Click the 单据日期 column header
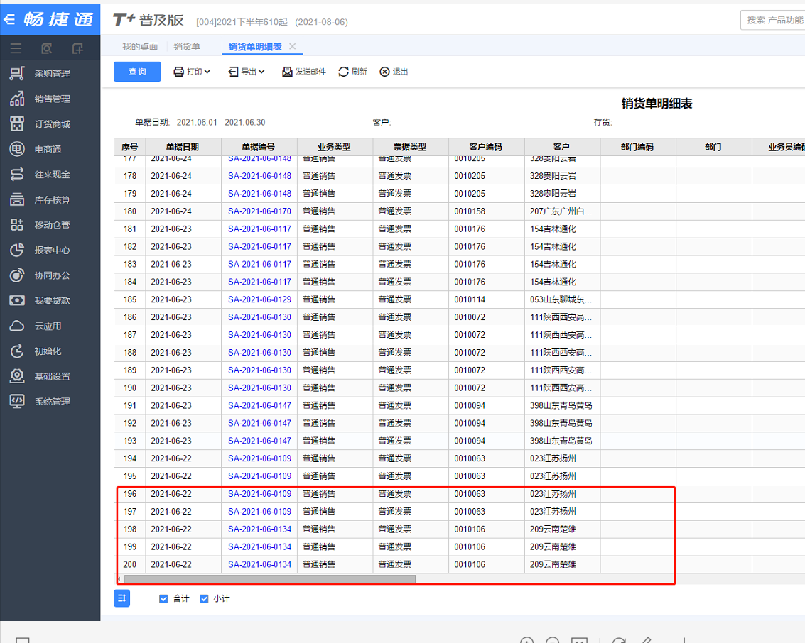Screen dimensions: 805x643 click(x=183, y=147)
